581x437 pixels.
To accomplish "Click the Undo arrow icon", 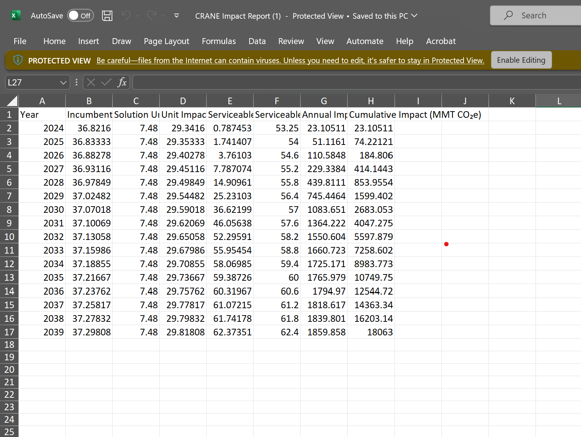I will [x=126, y=15].
